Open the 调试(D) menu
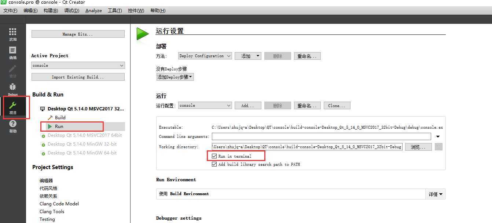Viewport: 492px width, 223px height. click(71, 10)
